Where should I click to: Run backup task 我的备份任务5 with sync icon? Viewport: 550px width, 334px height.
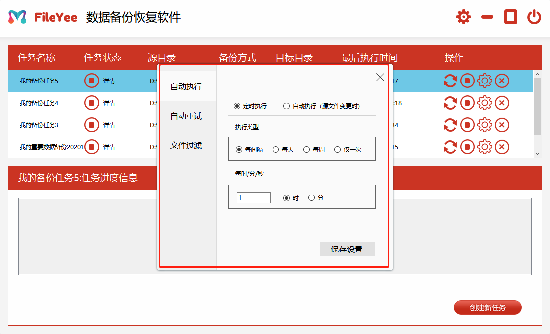450,81
